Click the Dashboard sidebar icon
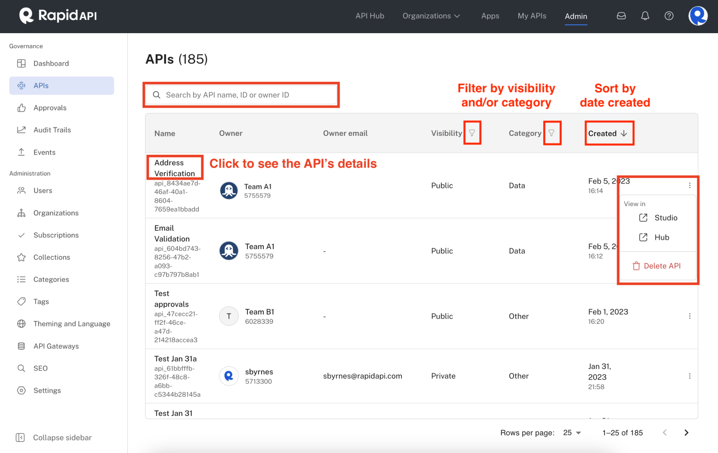This screenshot has width=718, height=453. click(x=21, y=63)
